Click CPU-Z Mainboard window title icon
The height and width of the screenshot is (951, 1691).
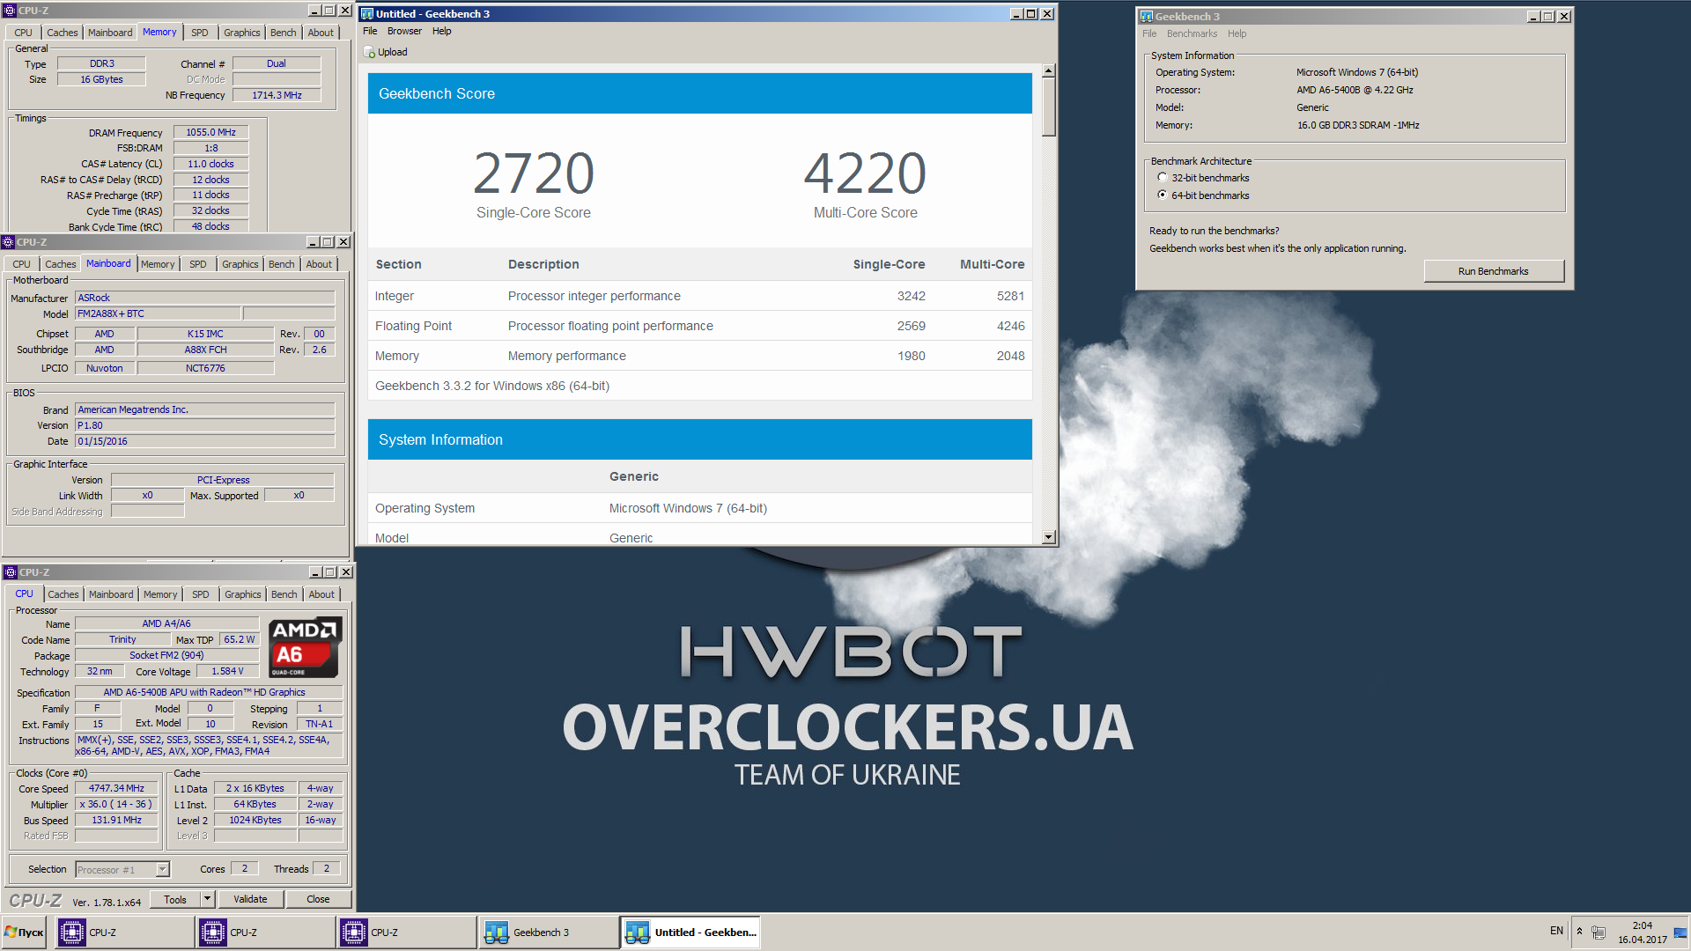point(9,242)
